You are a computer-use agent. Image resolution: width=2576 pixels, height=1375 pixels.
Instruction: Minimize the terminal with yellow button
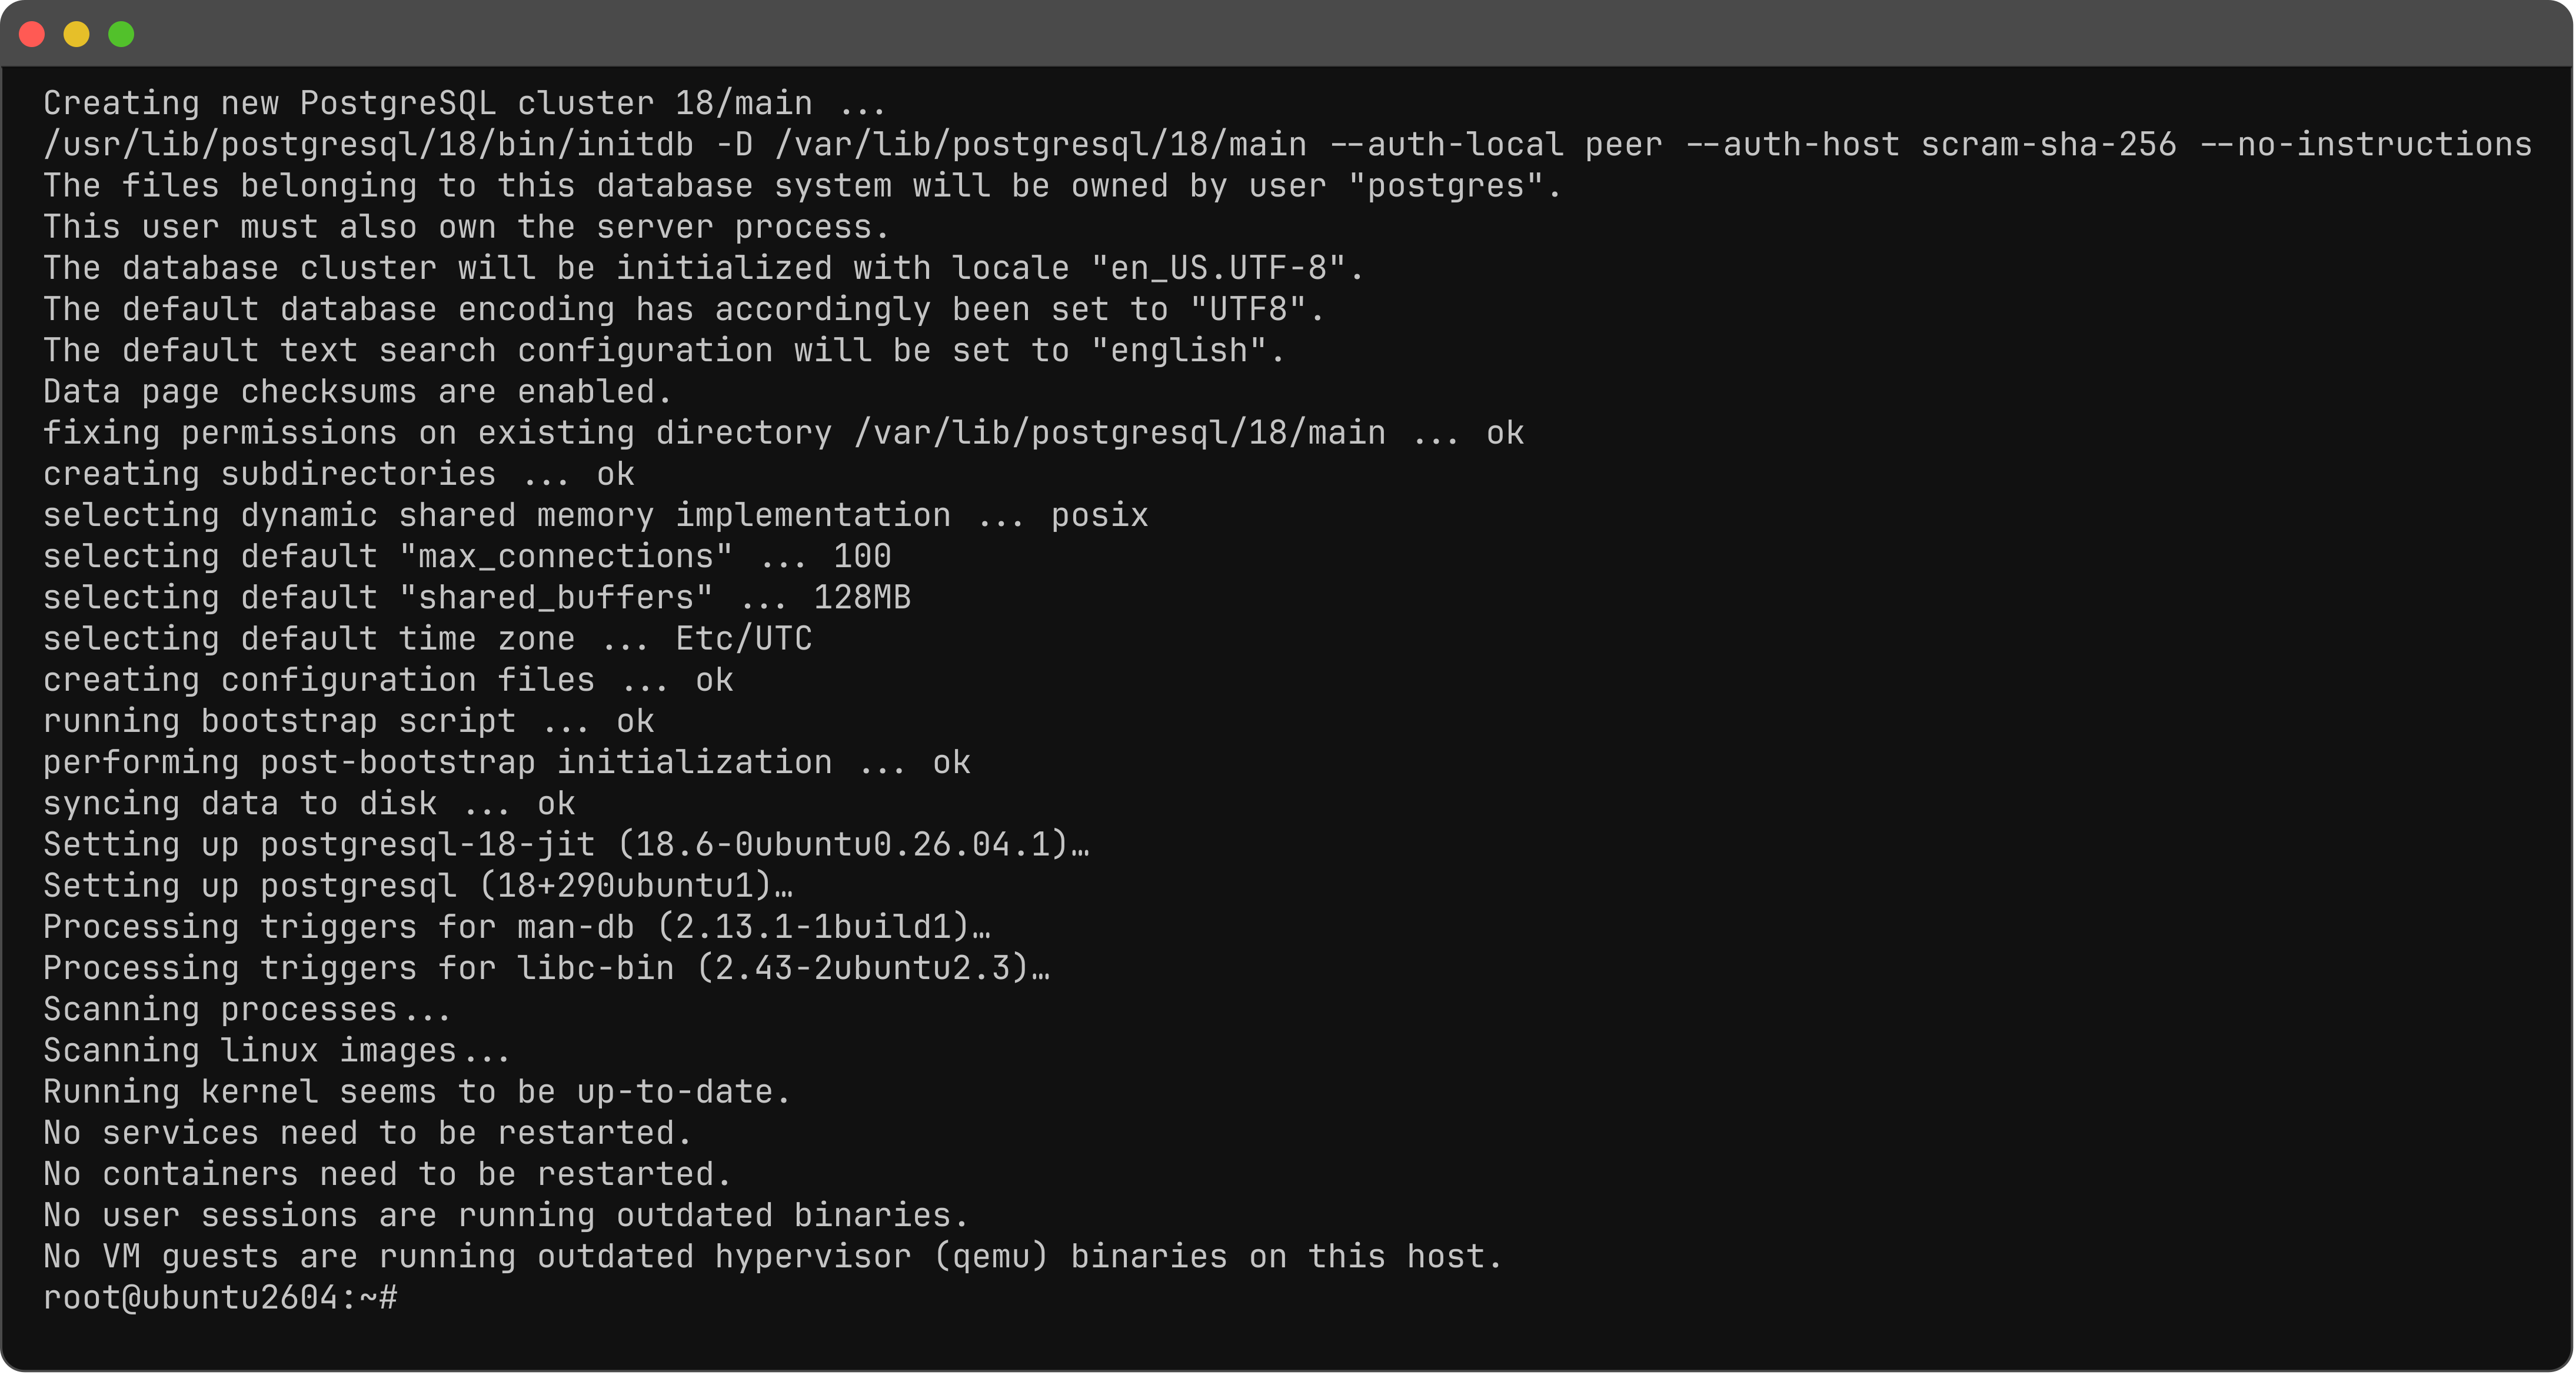(x=77, y=34)
